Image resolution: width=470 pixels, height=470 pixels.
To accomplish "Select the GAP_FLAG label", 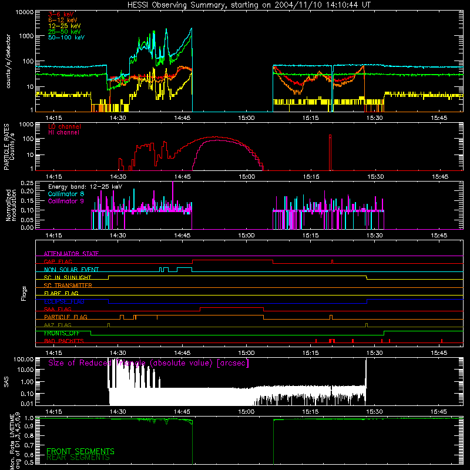I will coord(58,261).
